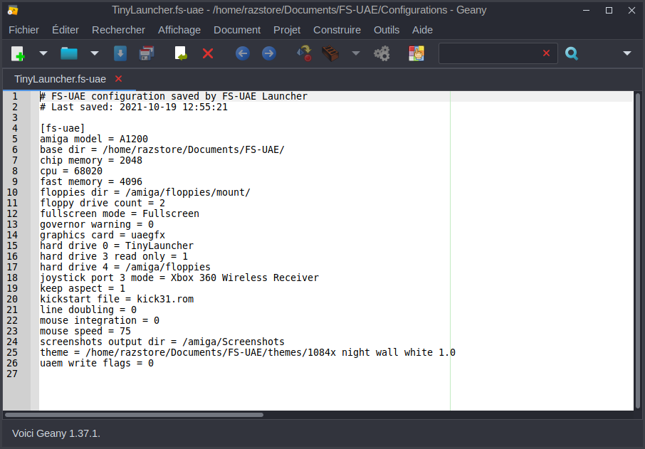
Task: Compile the current file
Action: click(305, 53)
